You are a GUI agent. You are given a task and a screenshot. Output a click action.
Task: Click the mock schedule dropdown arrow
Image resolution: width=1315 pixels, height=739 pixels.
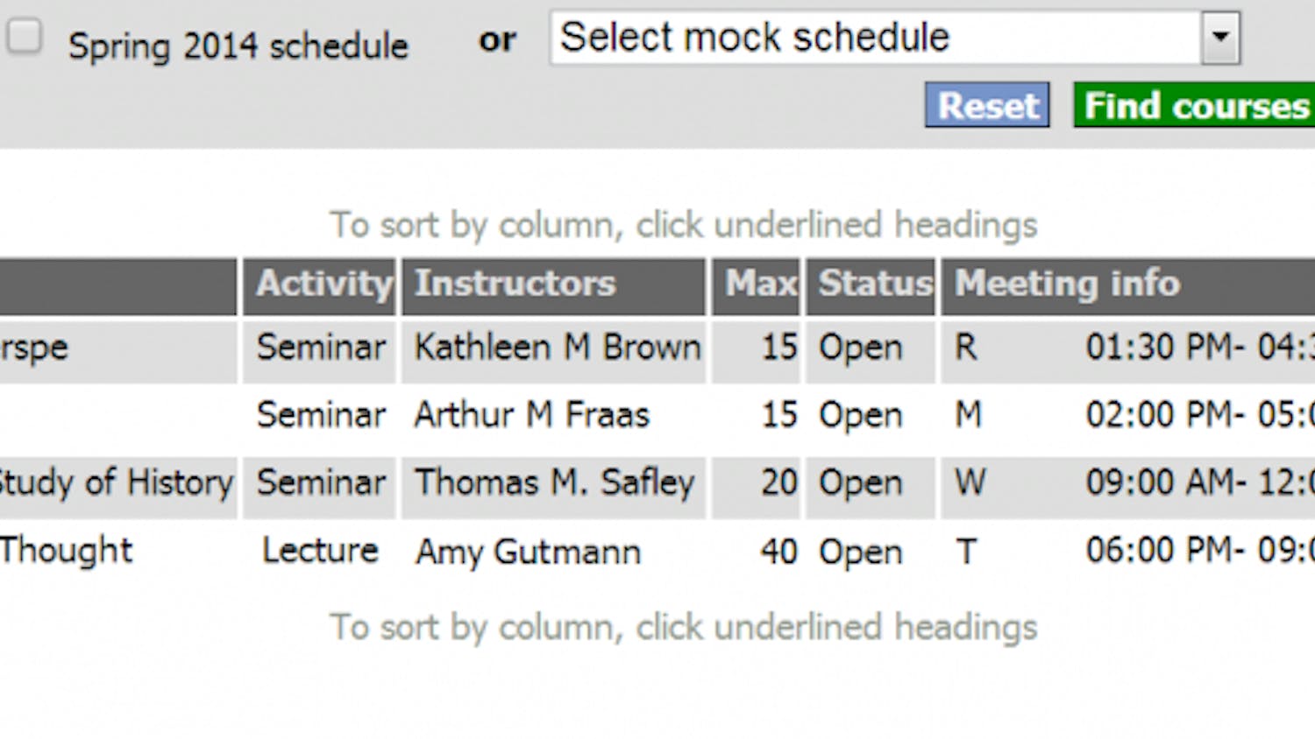1219,39
